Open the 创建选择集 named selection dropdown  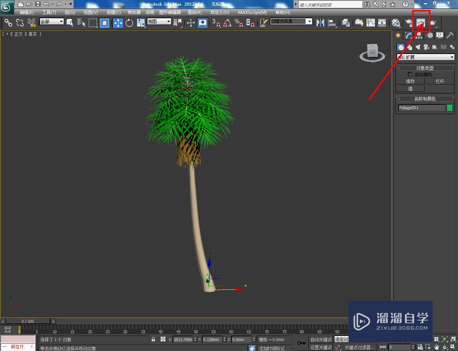pyautogui.click(x=291, y=21)
